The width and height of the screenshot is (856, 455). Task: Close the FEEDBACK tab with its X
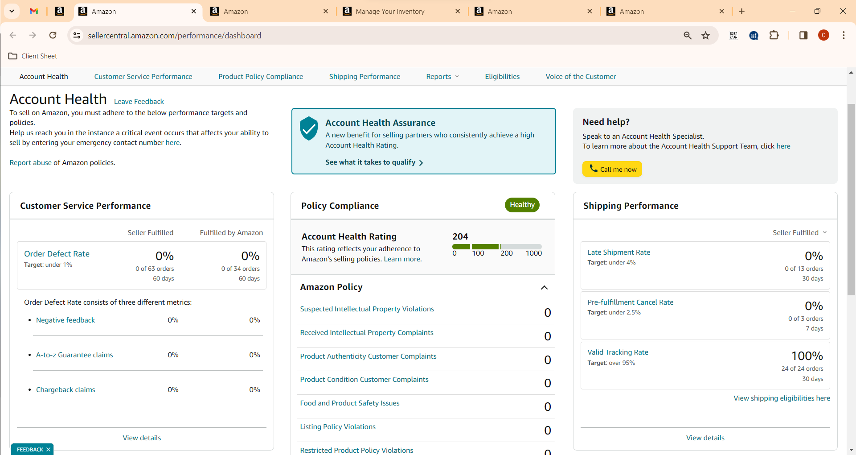[x=48, y=450]
